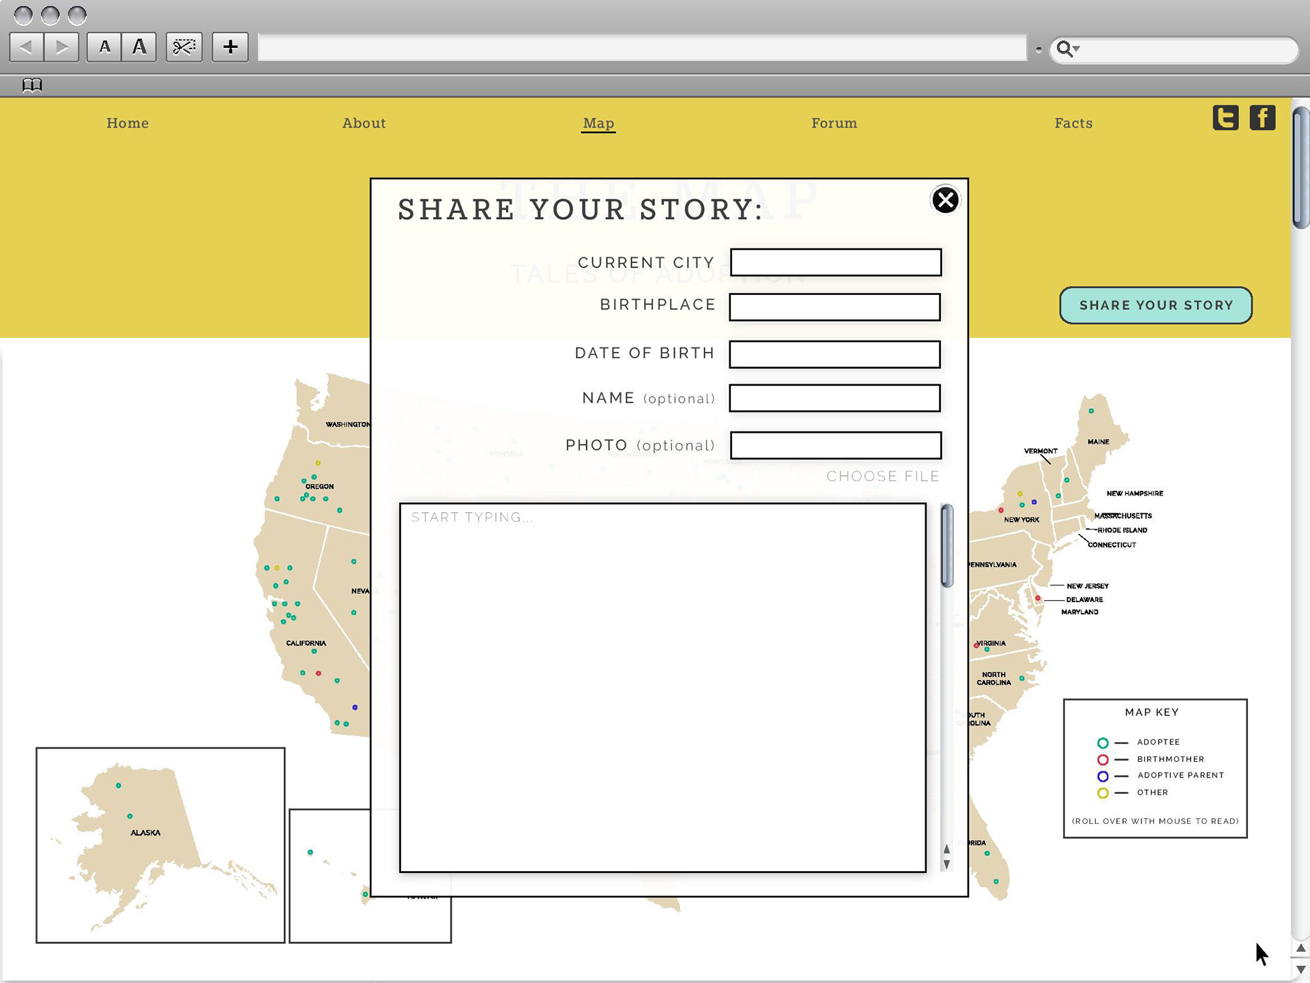Select the Map navigation item
This screenshot has width=1310, height=983.
tap(598, 124)
